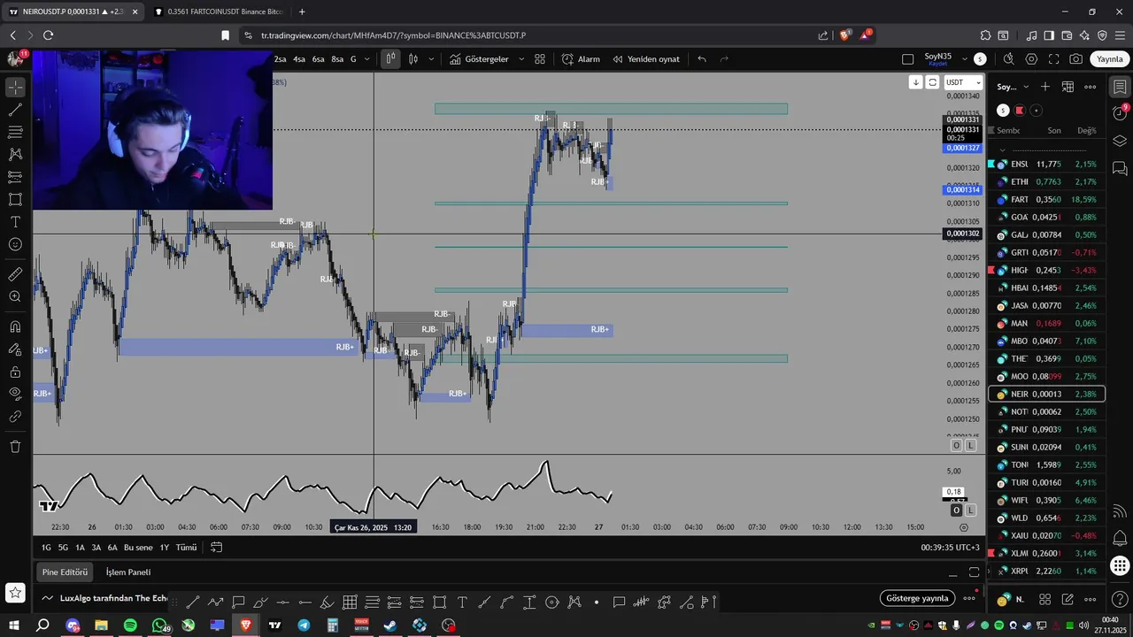Click 00:39:35 UTC+3 timezone selector
This screenshot has height=637, width=1133.
point(950,548)
